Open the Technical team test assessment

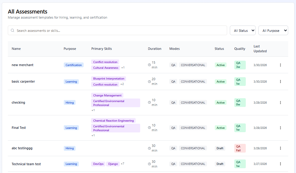[26, 164]
